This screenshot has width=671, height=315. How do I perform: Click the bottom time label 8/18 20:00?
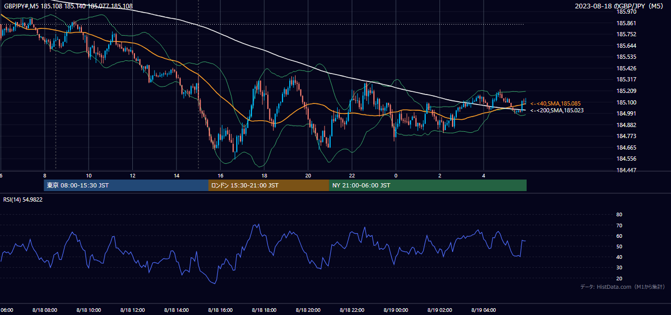pos(308,310)
